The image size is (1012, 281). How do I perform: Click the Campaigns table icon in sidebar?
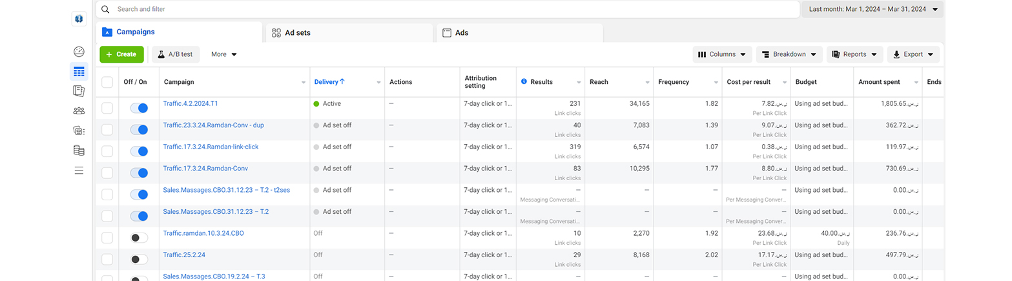click(79, 72)
